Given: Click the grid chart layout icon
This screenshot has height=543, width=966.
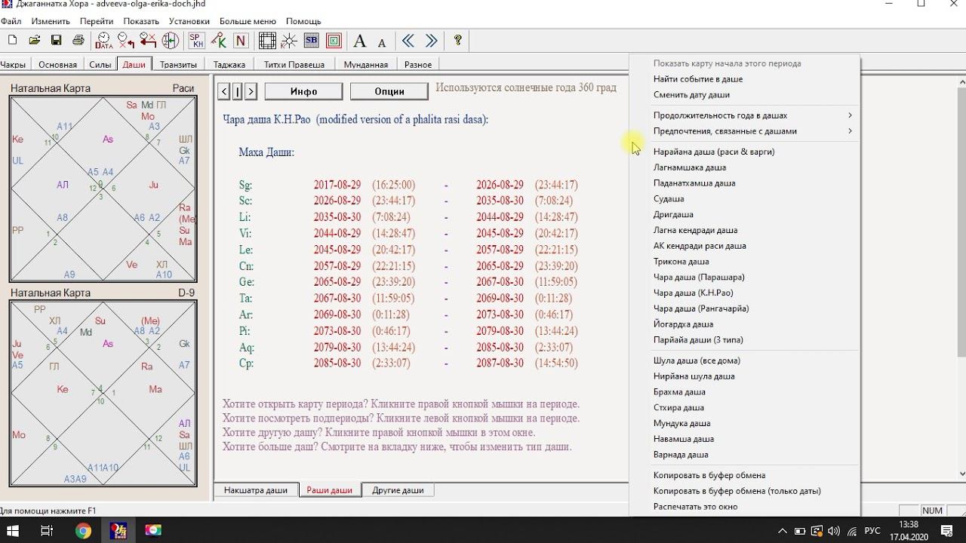Looking at the screenshot, I should (x=267, y=40).
